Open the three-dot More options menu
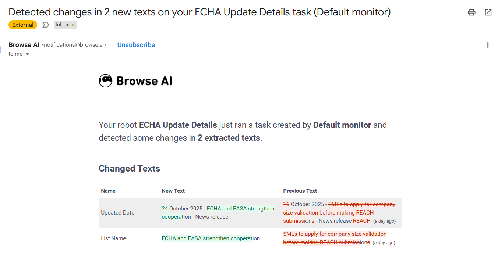The image size is (498, 270). click(488, 45)
